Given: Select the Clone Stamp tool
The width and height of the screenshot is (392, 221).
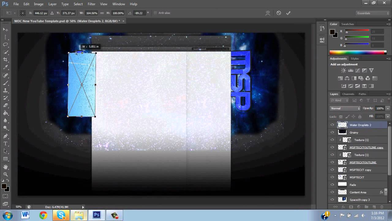Looking at the screenshot, I should click(x=6, y=91).
